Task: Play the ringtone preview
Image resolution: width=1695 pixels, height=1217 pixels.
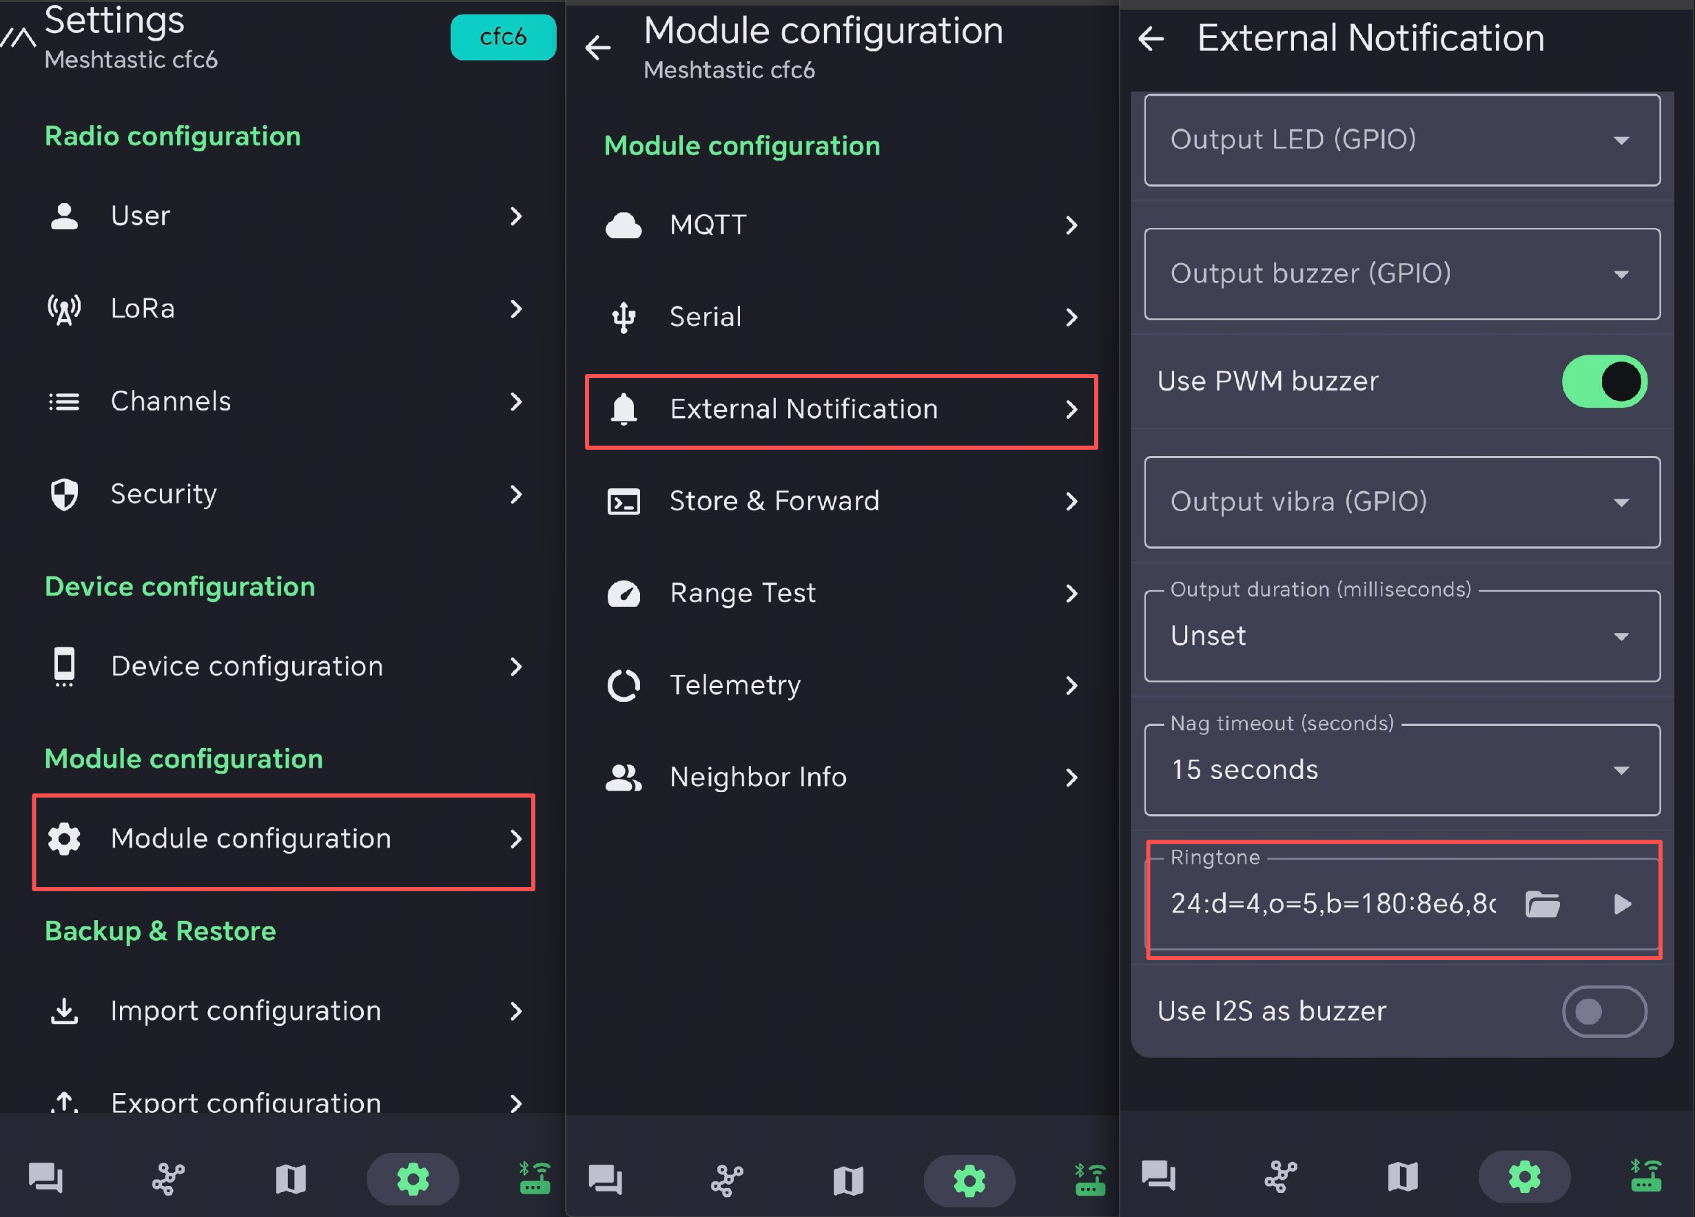Action: click(x=1621, y=905)
